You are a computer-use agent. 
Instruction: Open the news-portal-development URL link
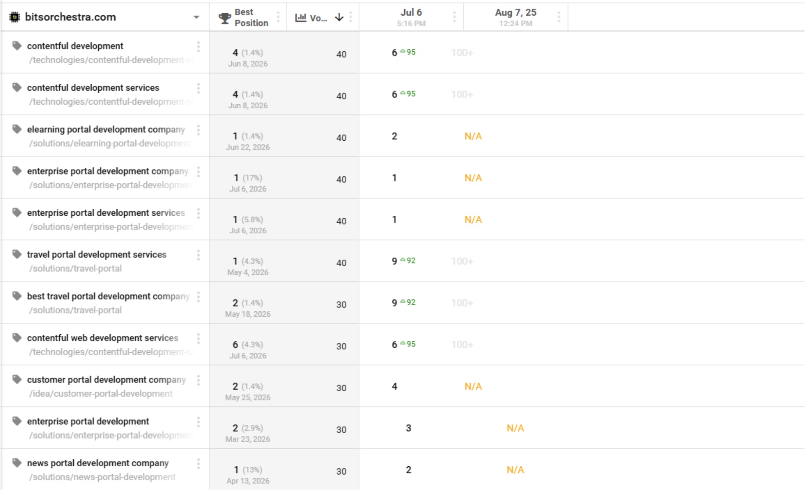click(102, 477)
